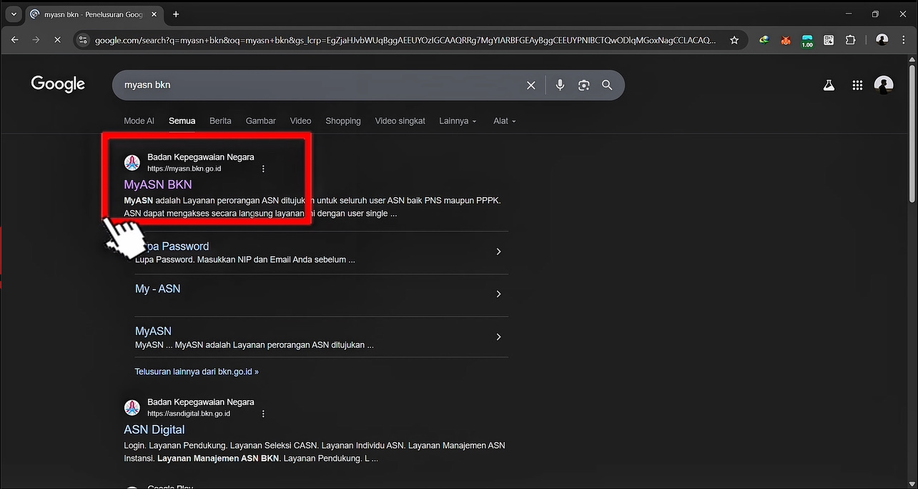Open the MyASN BKN result link

coord(158,184)
